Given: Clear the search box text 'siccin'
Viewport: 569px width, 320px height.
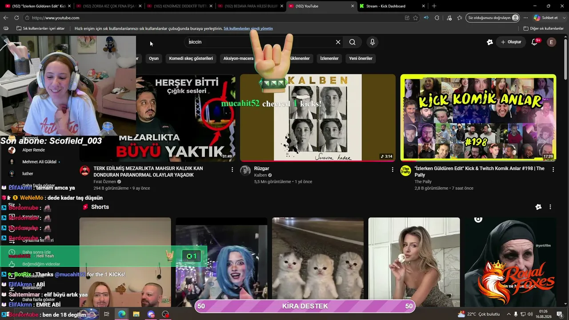Looking at the screenshot, I should (x=338, y=42).
